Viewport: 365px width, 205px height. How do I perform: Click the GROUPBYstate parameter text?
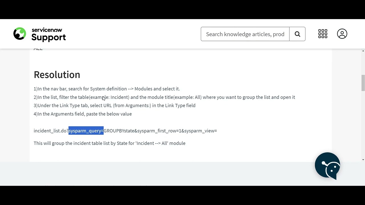coord(119,131)
